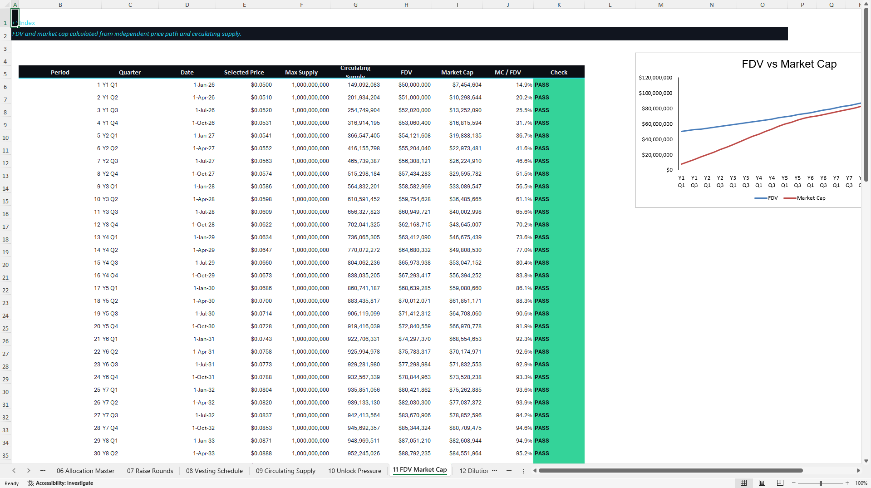Zoom out with minus button
The width and height of the screenshot is (871, 488).
[794, 483]
